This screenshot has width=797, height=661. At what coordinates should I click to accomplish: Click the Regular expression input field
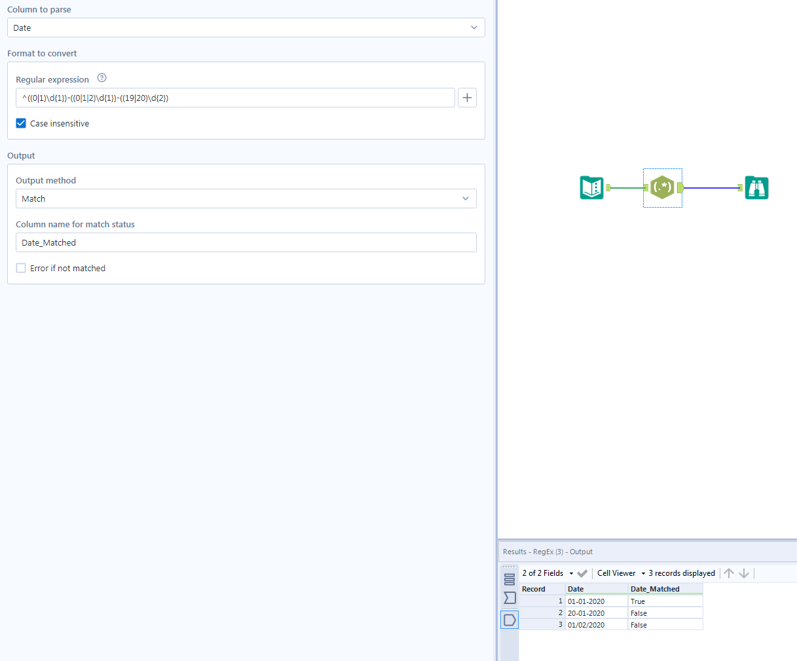click(236, 97)
